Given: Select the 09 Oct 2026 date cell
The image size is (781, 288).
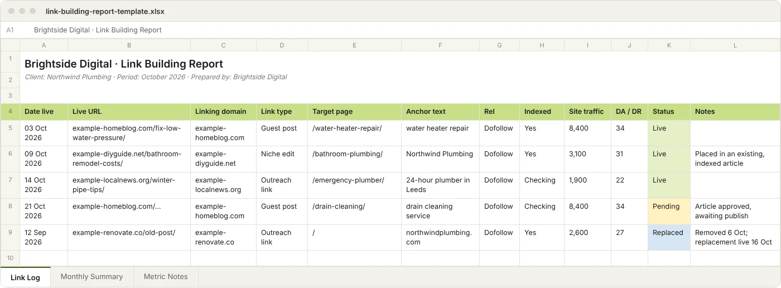Looking at the screenshot, I should pyautogui.click(x=44, y=159).
